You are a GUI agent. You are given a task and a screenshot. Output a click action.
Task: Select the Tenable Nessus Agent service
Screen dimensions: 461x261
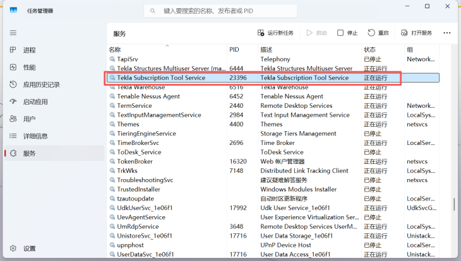click(273, 96)
